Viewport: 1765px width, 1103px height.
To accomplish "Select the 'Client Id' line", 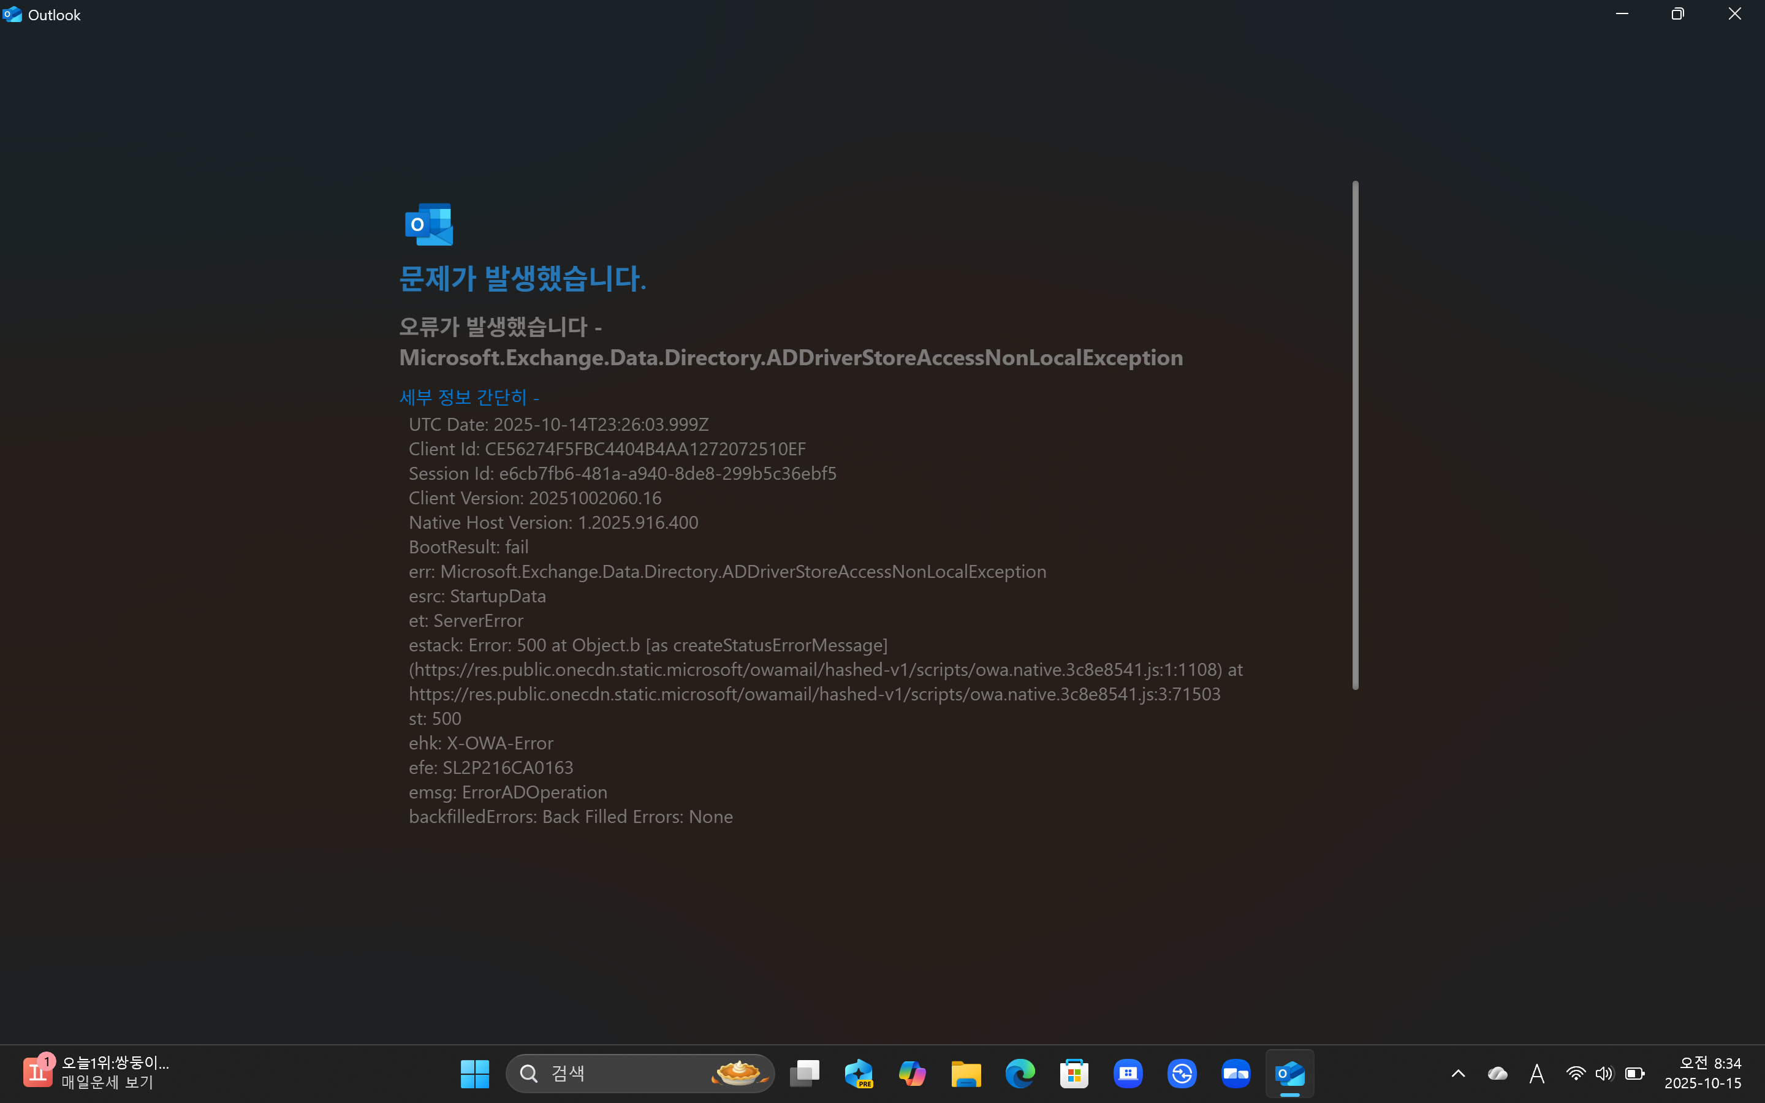I will [607, 449].
